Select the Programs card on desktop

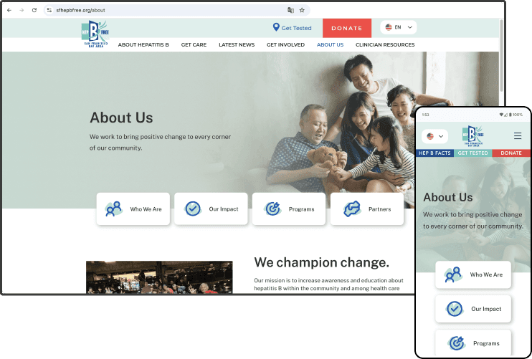[x=289, y=209]
